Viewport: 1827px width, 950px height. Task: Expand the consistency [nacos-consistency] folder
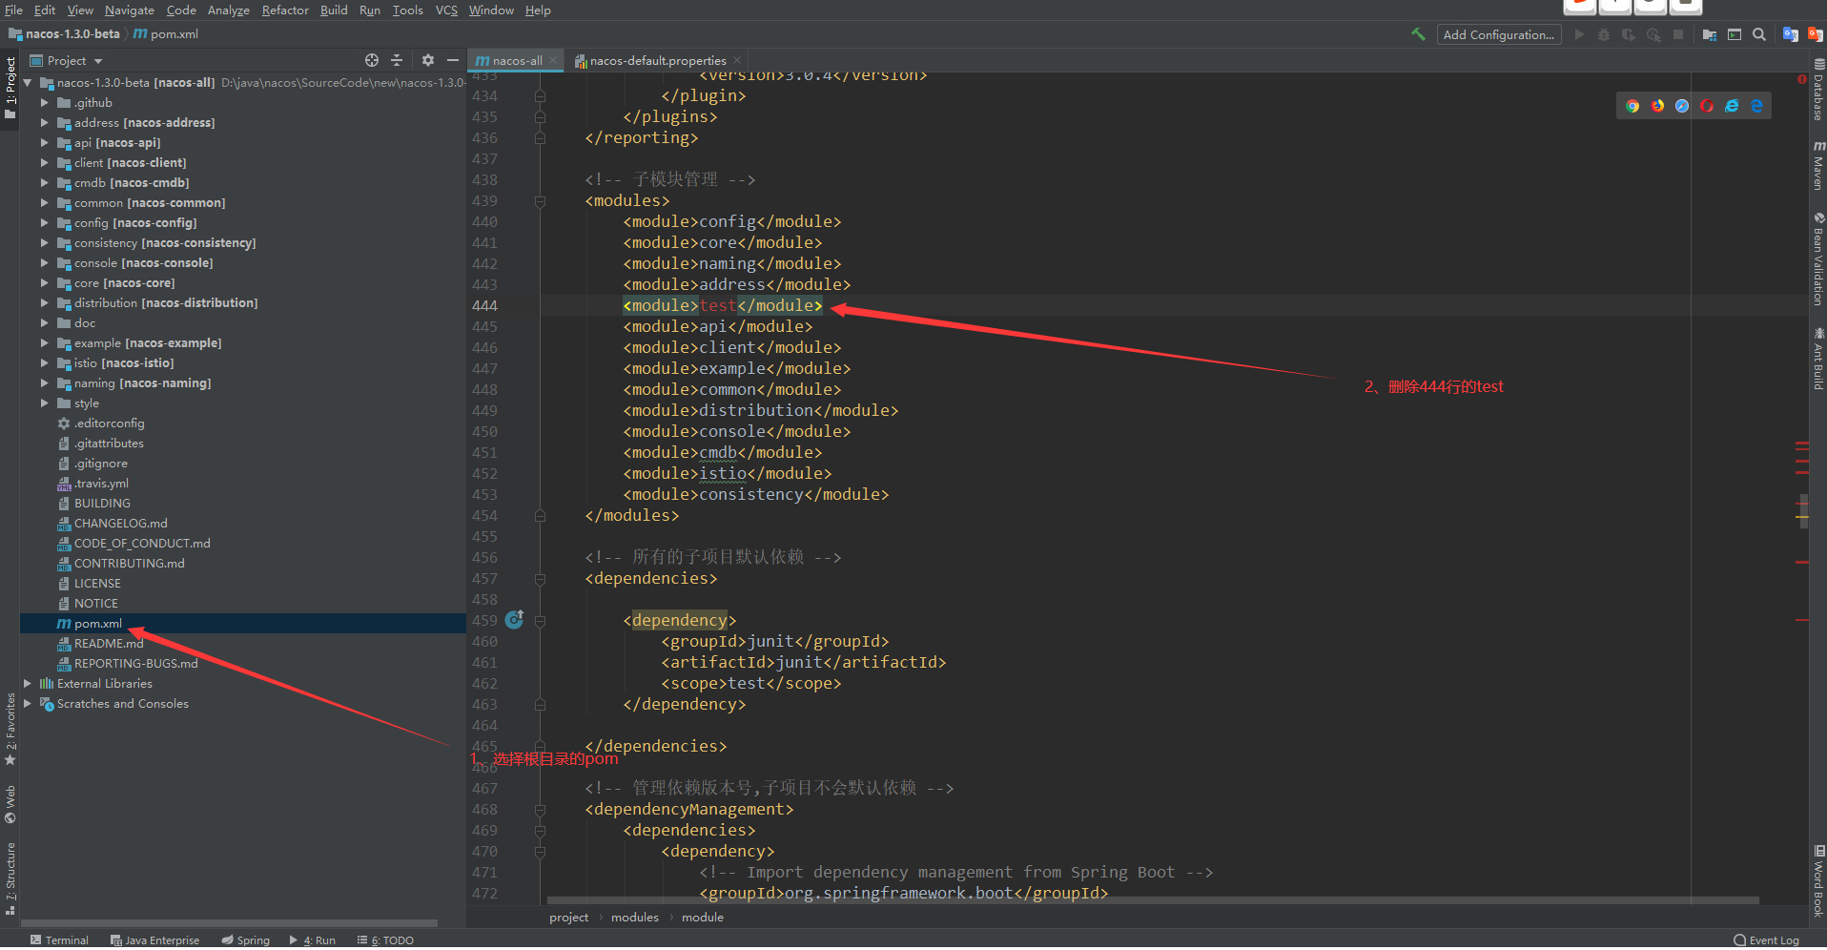(x=44, y=242)
